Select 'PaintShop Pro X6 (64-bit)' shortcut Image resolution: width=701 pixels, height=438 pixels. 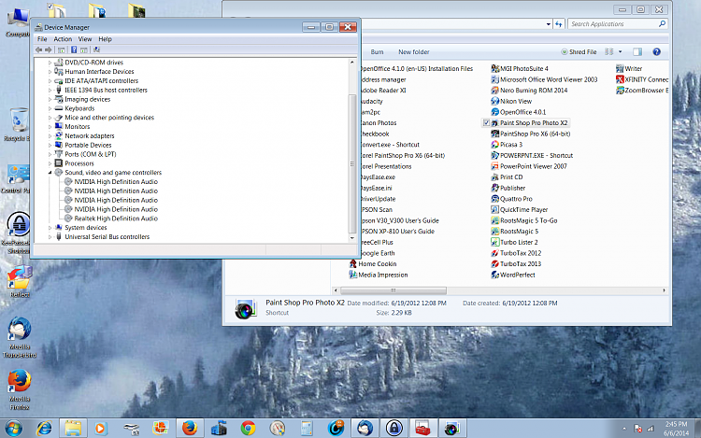tap(536, 134)
